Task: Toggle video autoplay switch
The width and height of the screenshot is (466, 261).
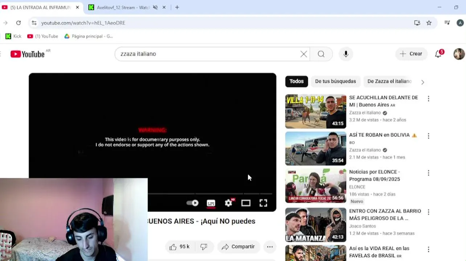Action: click(192, 203)
